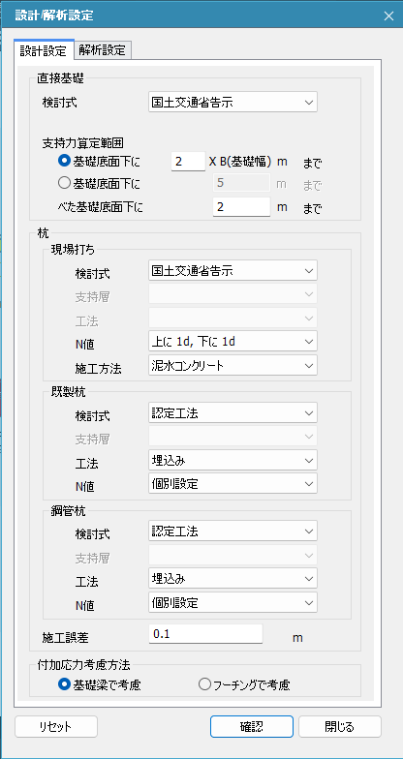Viewport: 403px width, 759px height.
Task: Expand 既製杭 検討式 認定工法 dropdown
Action: 232,412
